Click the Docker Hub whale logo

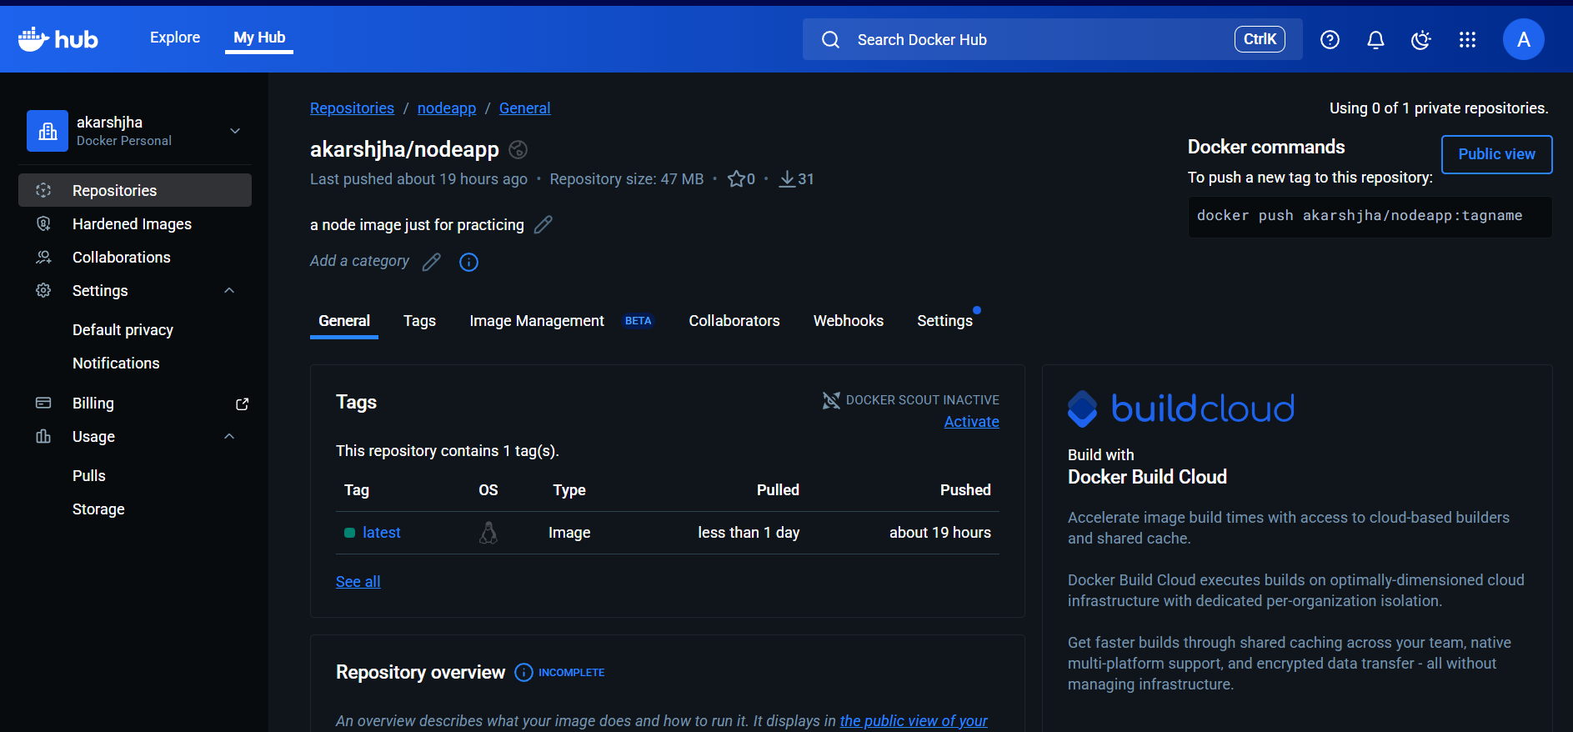58,39
